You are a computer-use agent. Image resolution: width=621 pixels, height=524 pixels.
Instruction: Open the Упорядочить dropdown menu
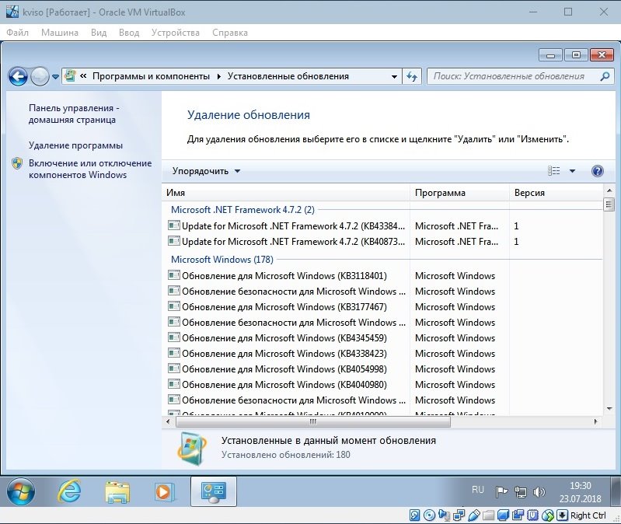206,171
